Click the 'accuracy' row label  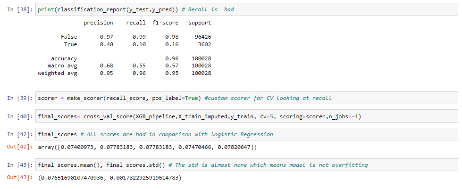64,59
